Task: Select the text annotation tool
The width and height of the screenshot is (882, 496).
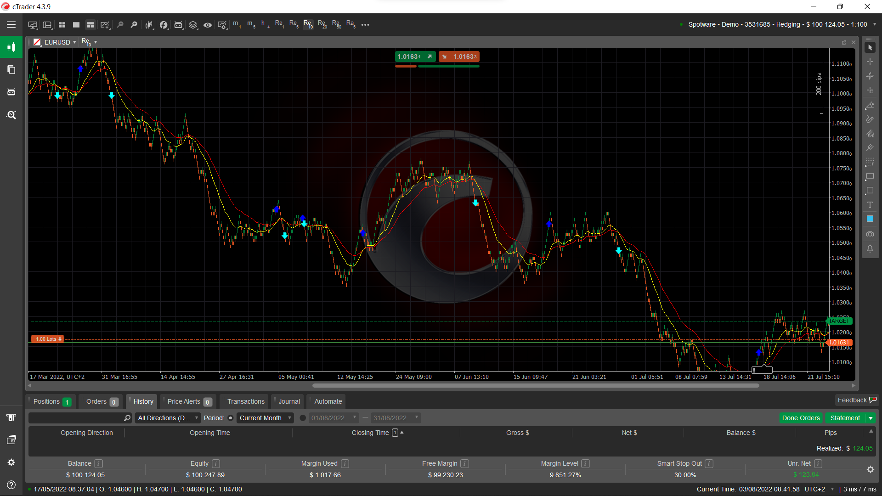Action: click(x=870, y=205)
